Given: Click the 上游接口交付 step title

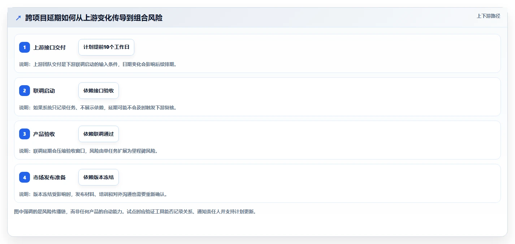Looking at the screenshot, I should coord(49,47).
